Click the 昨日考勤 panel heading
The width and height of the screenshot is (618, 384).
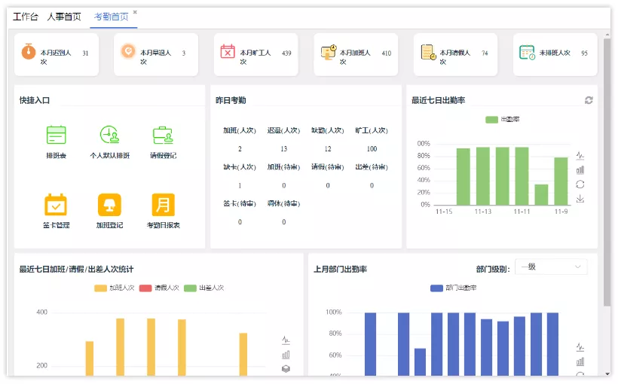231,100
